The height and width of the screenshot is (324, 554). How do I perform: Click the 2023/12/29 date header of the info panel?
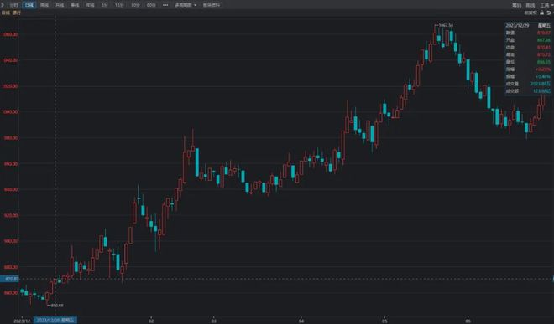tap(517, 26)
